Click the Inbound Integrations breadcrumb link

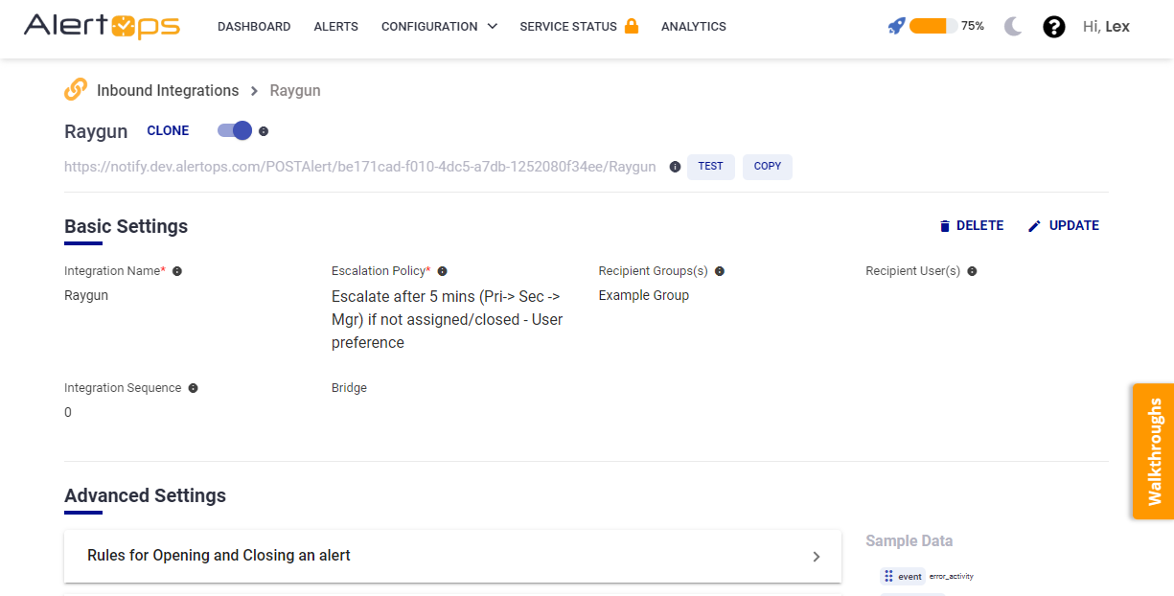click(168, 91)
